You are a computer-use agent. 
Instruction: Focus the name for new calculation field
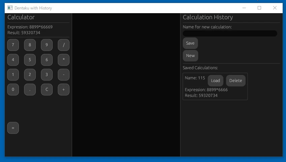click(x=230, y=33)
